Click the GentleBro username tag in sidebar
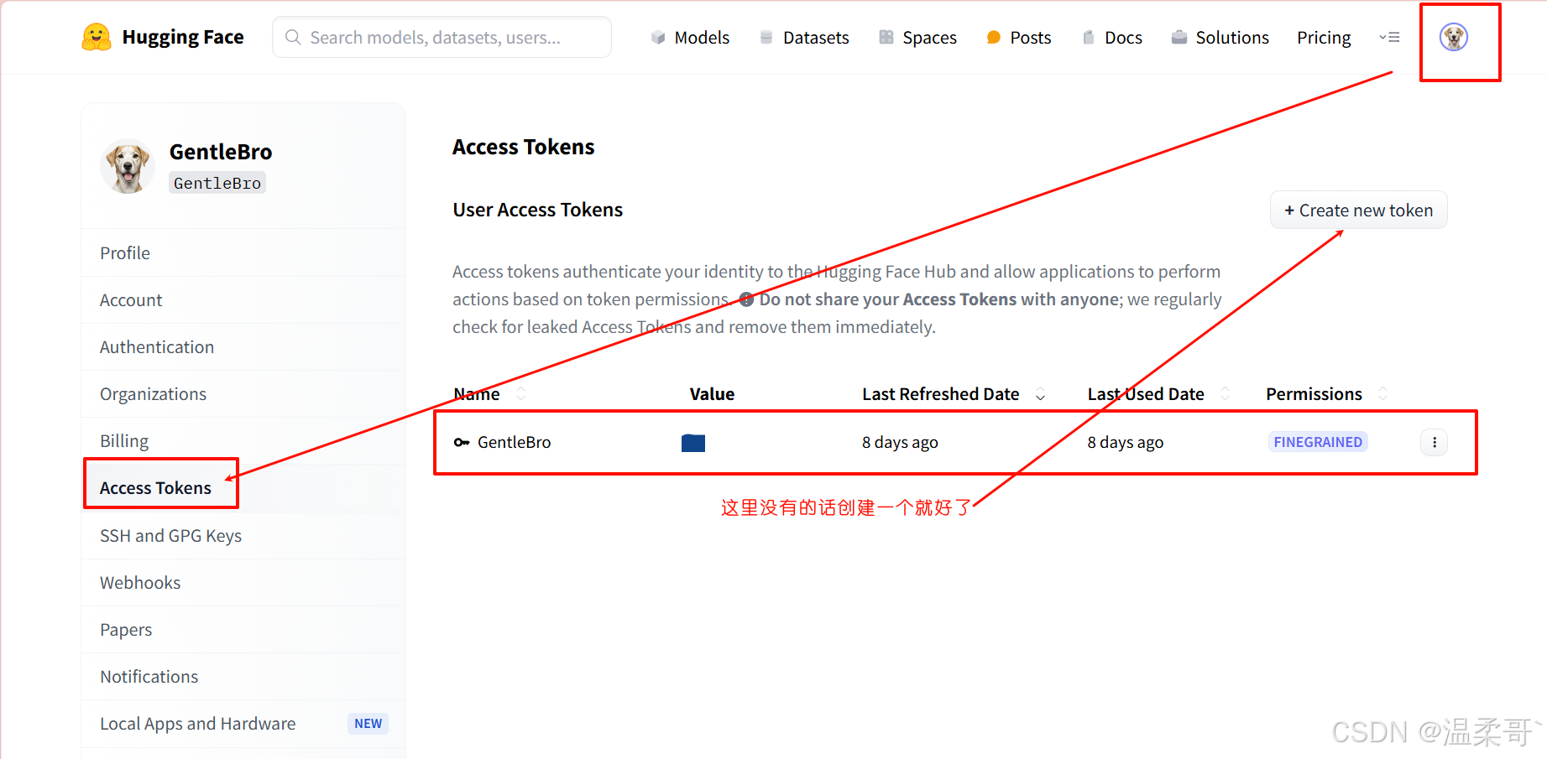The height and width of the screenshot is (759, 1547). [217, 183]
